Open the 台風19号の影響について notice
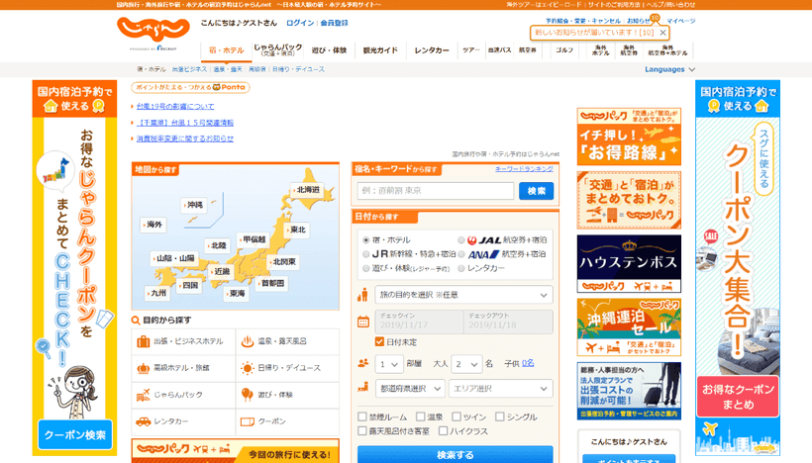The height and width of the screenshot is (463, 812). 175,107
